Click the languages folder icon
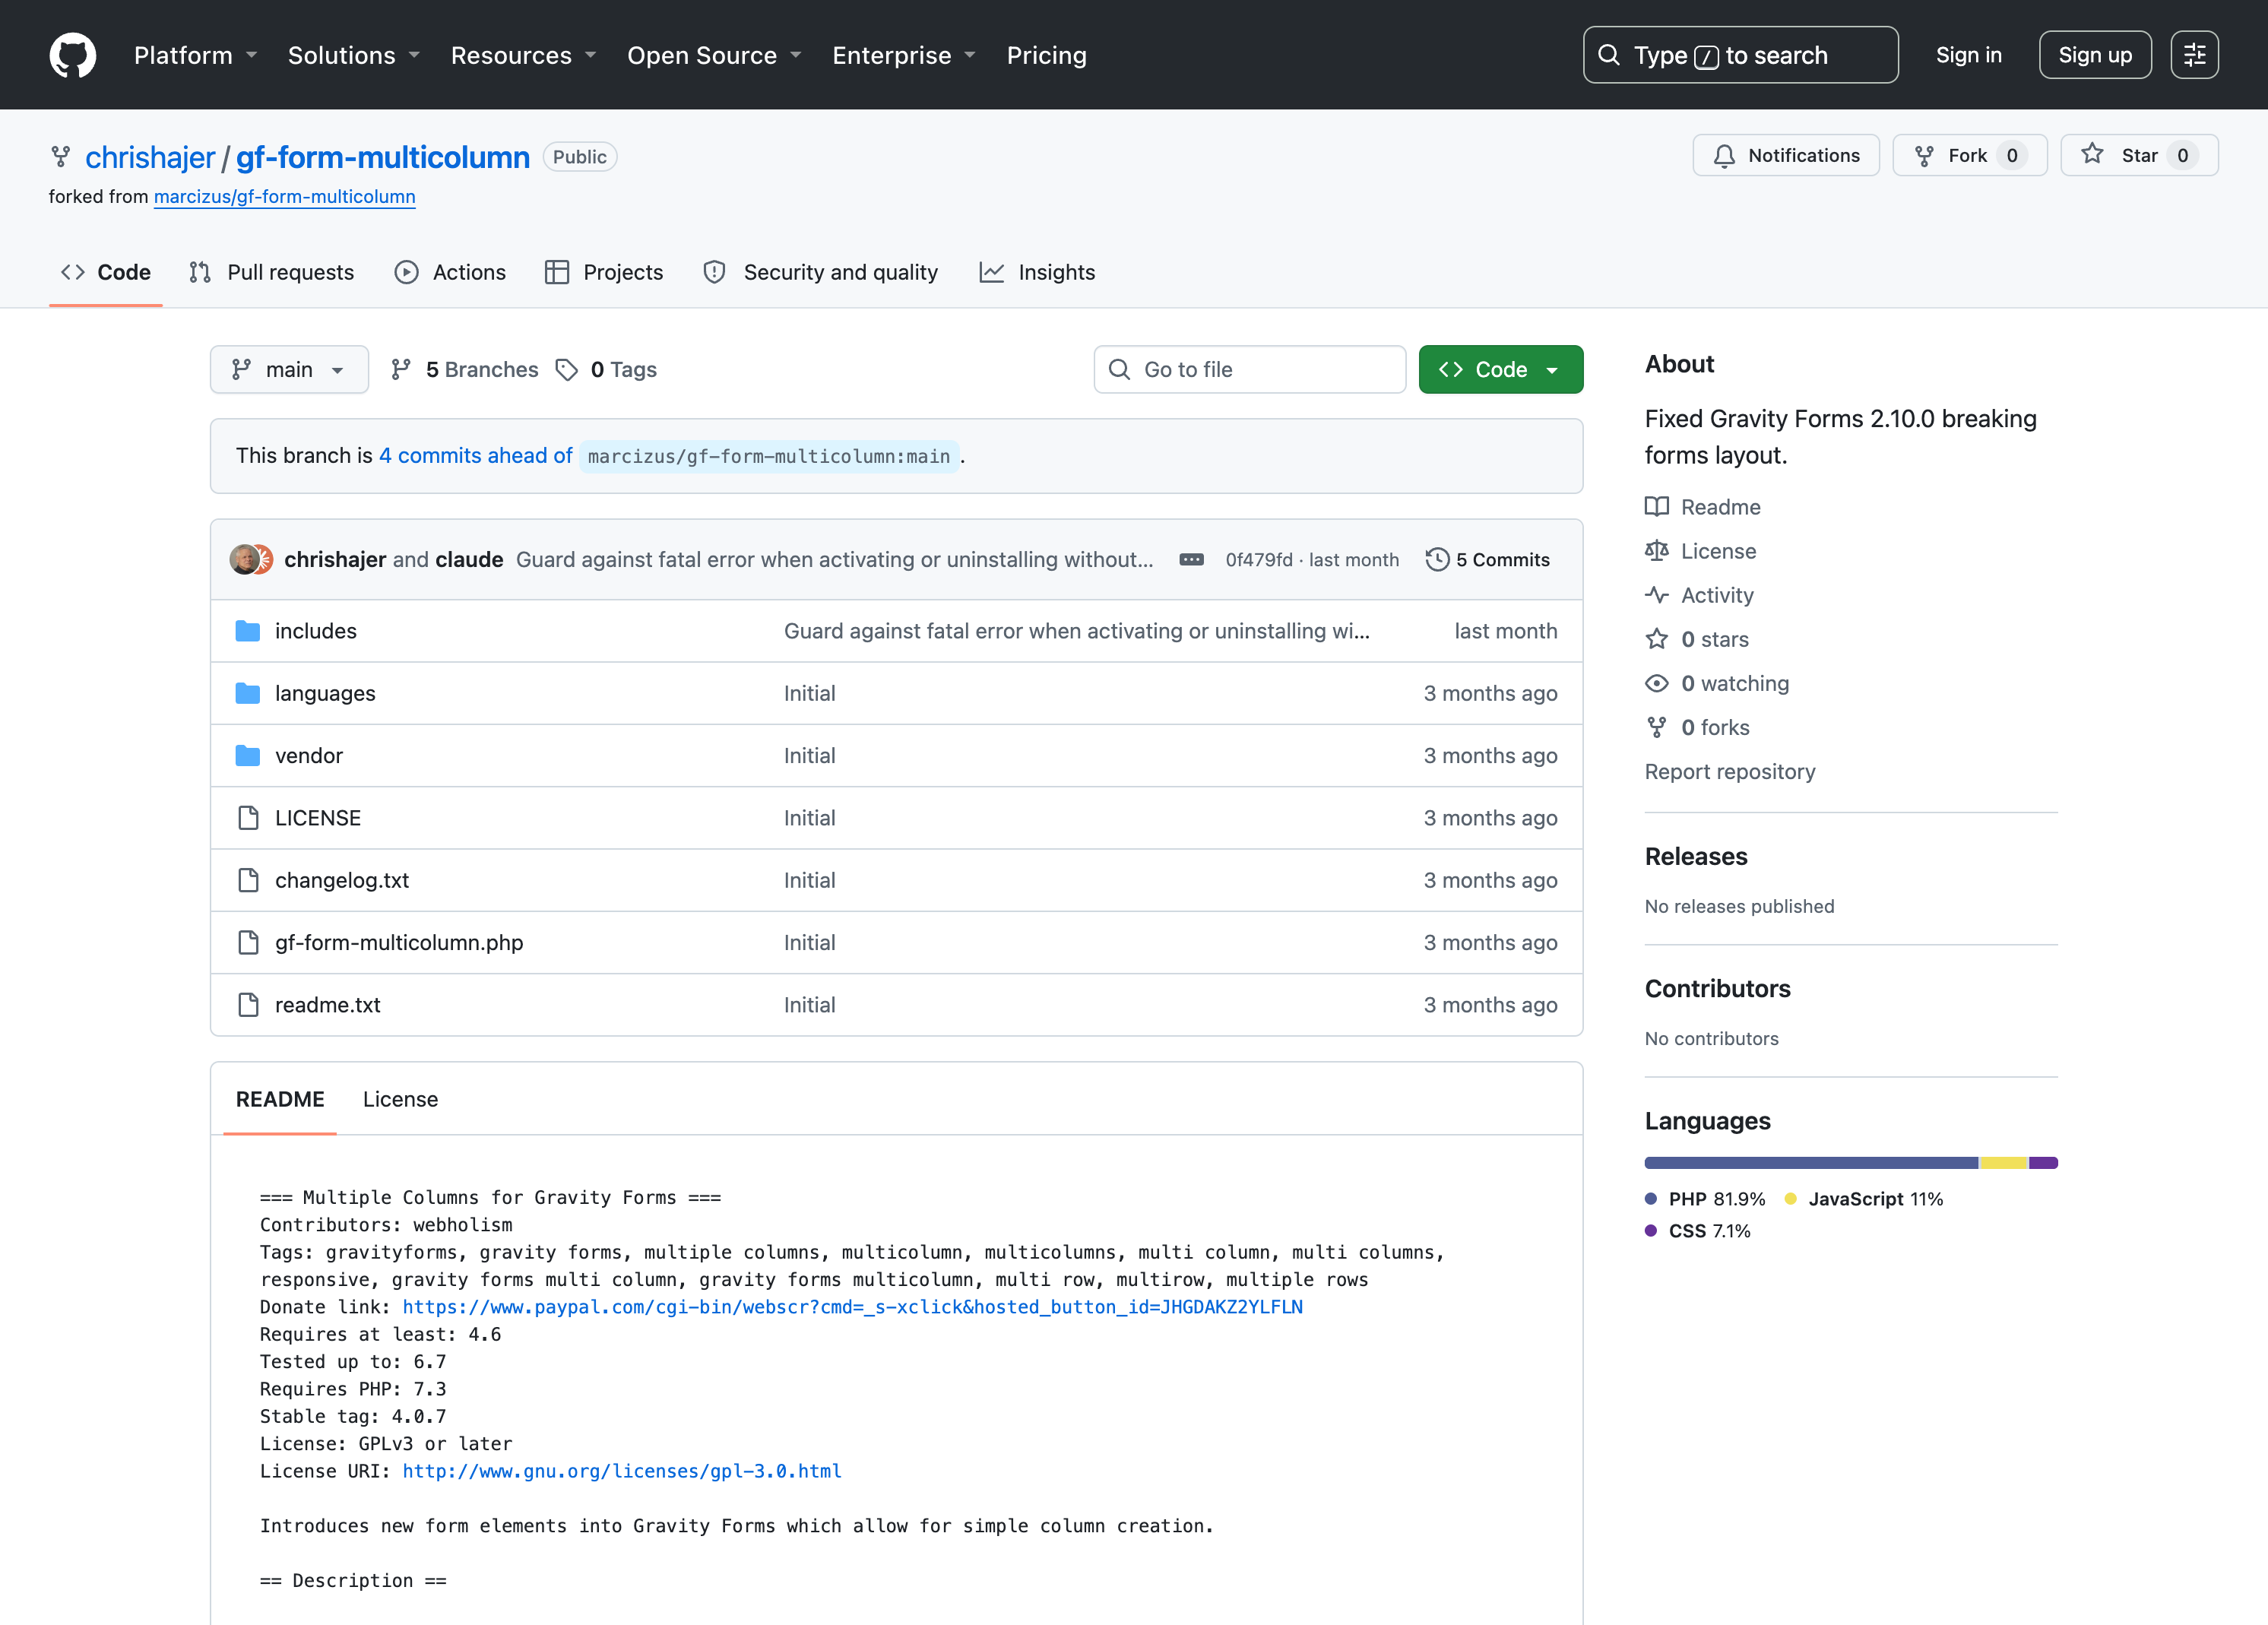The image size is (2268, 1625). pyautogui.click(x=248, y=693)
